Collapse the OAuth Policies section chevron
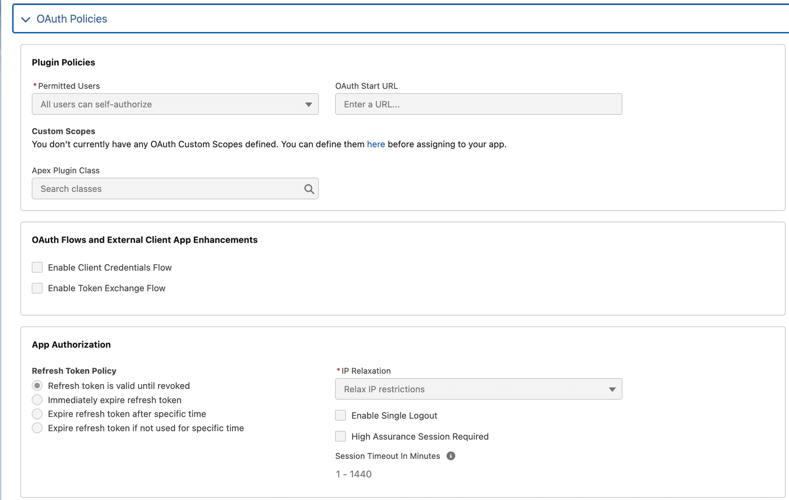The width and height of the screenshot is (789, 500). pos(25,19)
